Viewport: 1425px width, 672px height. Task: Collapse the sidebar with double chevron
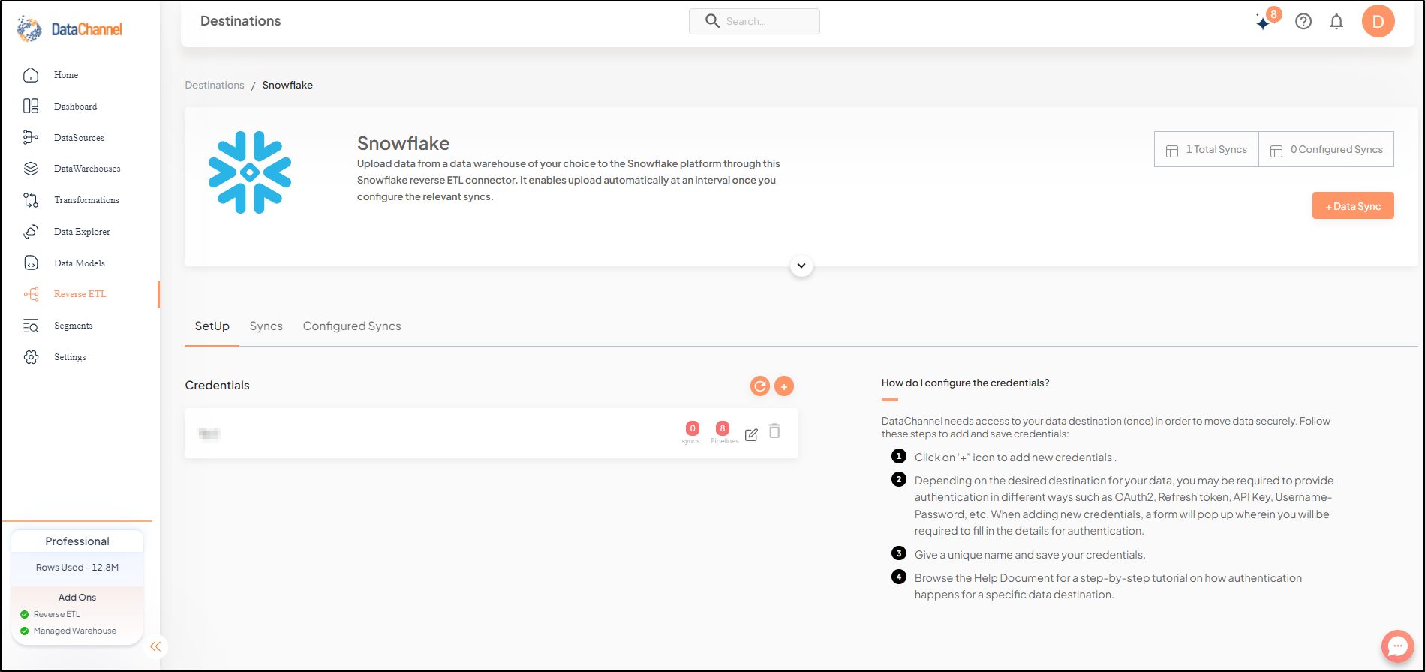(155, 646)
